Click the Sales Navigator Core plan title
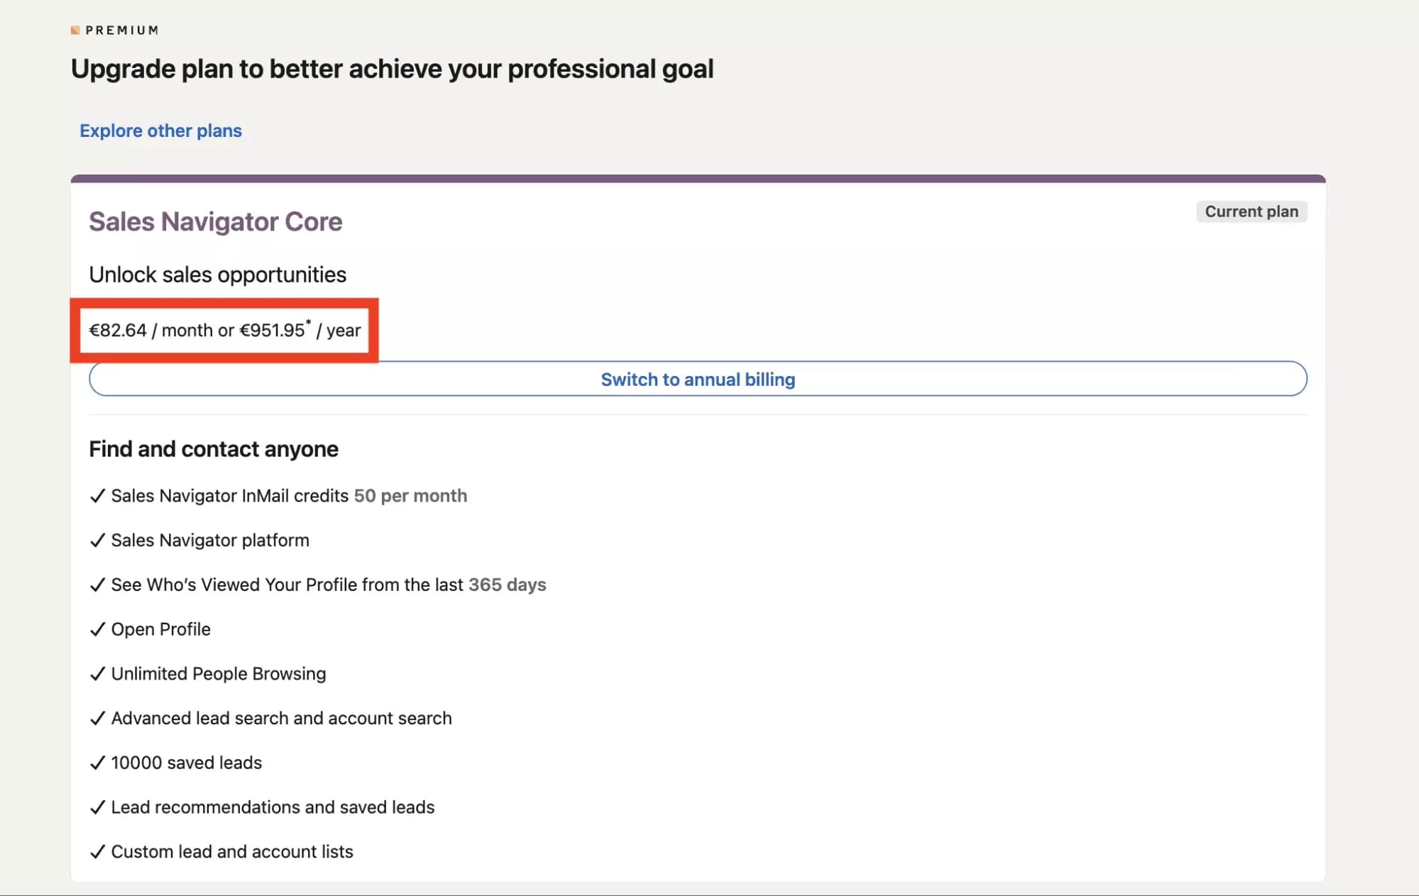This screenshot has width=1419, height=896. [215, 221]
